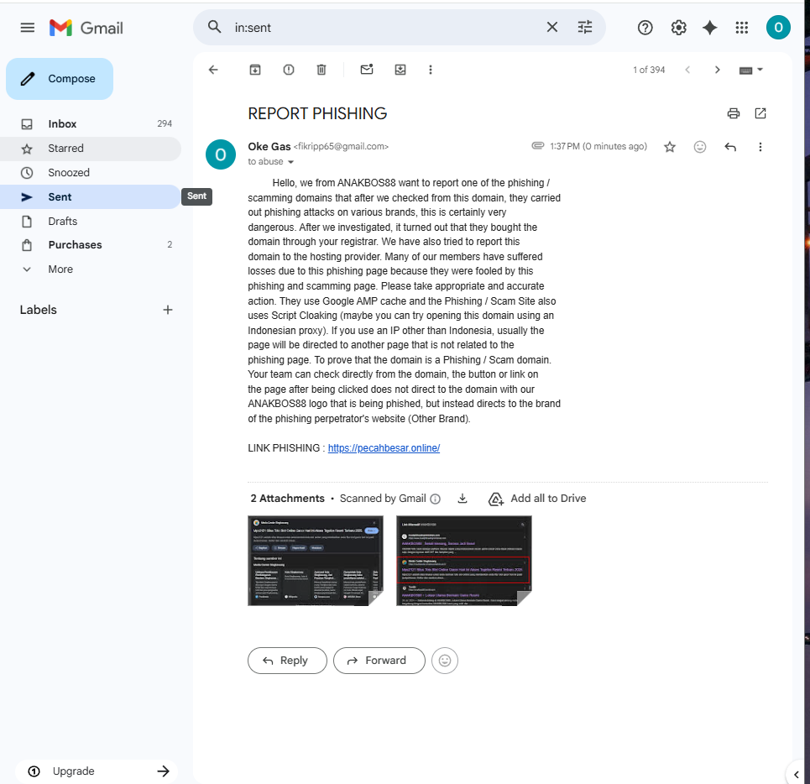810x784 pixels.
Task: Add emoji reaction in message header
Action: [699, 147]
